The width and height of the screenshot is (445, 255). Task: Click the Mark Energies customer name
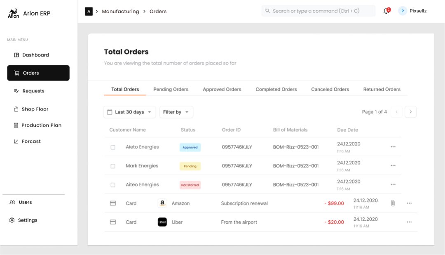[x=142, y=165]
